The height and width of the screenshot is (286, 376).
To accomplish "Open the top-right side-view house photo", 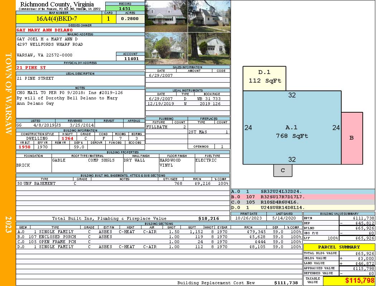I will (x=209, y=16).
